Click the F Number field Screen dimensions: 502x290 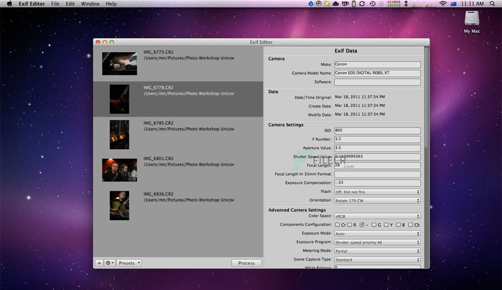[377, 139]
